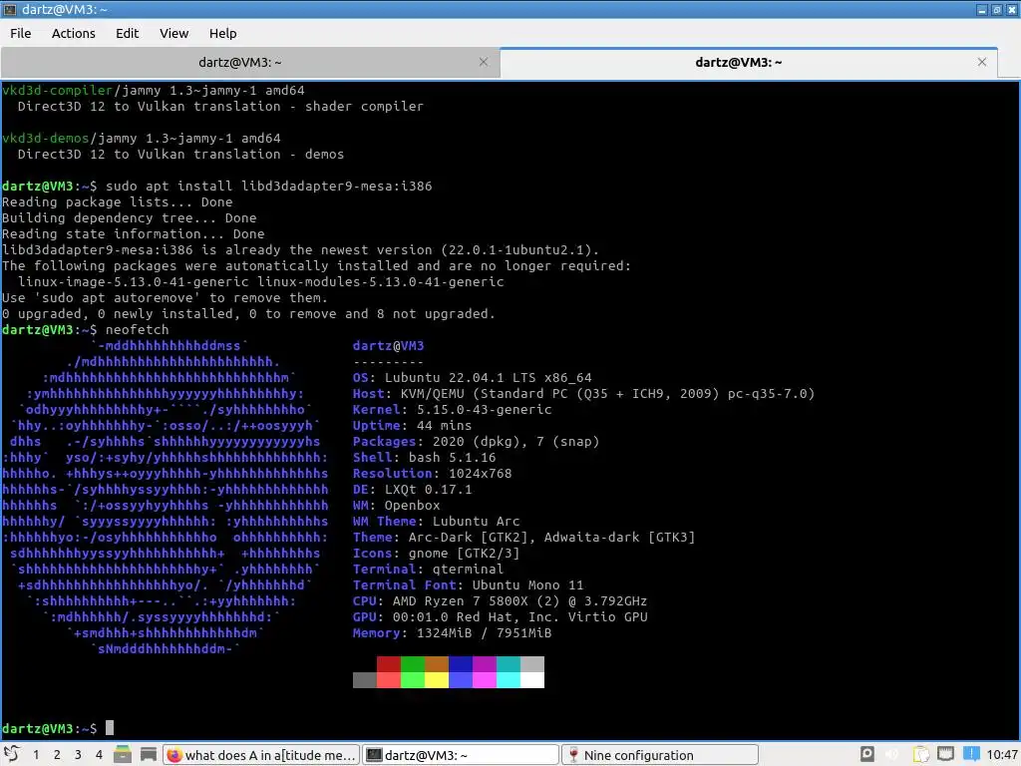Click the 'WM Theme: Lubuntu Arc' line
The image size is (1021, 766).
(437, 521)
